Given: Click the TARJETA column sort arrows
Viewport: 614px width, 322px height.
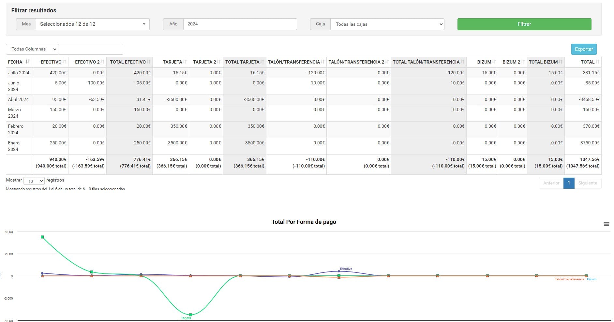Looking at the screenshot, I should click(x=185, y=62).
